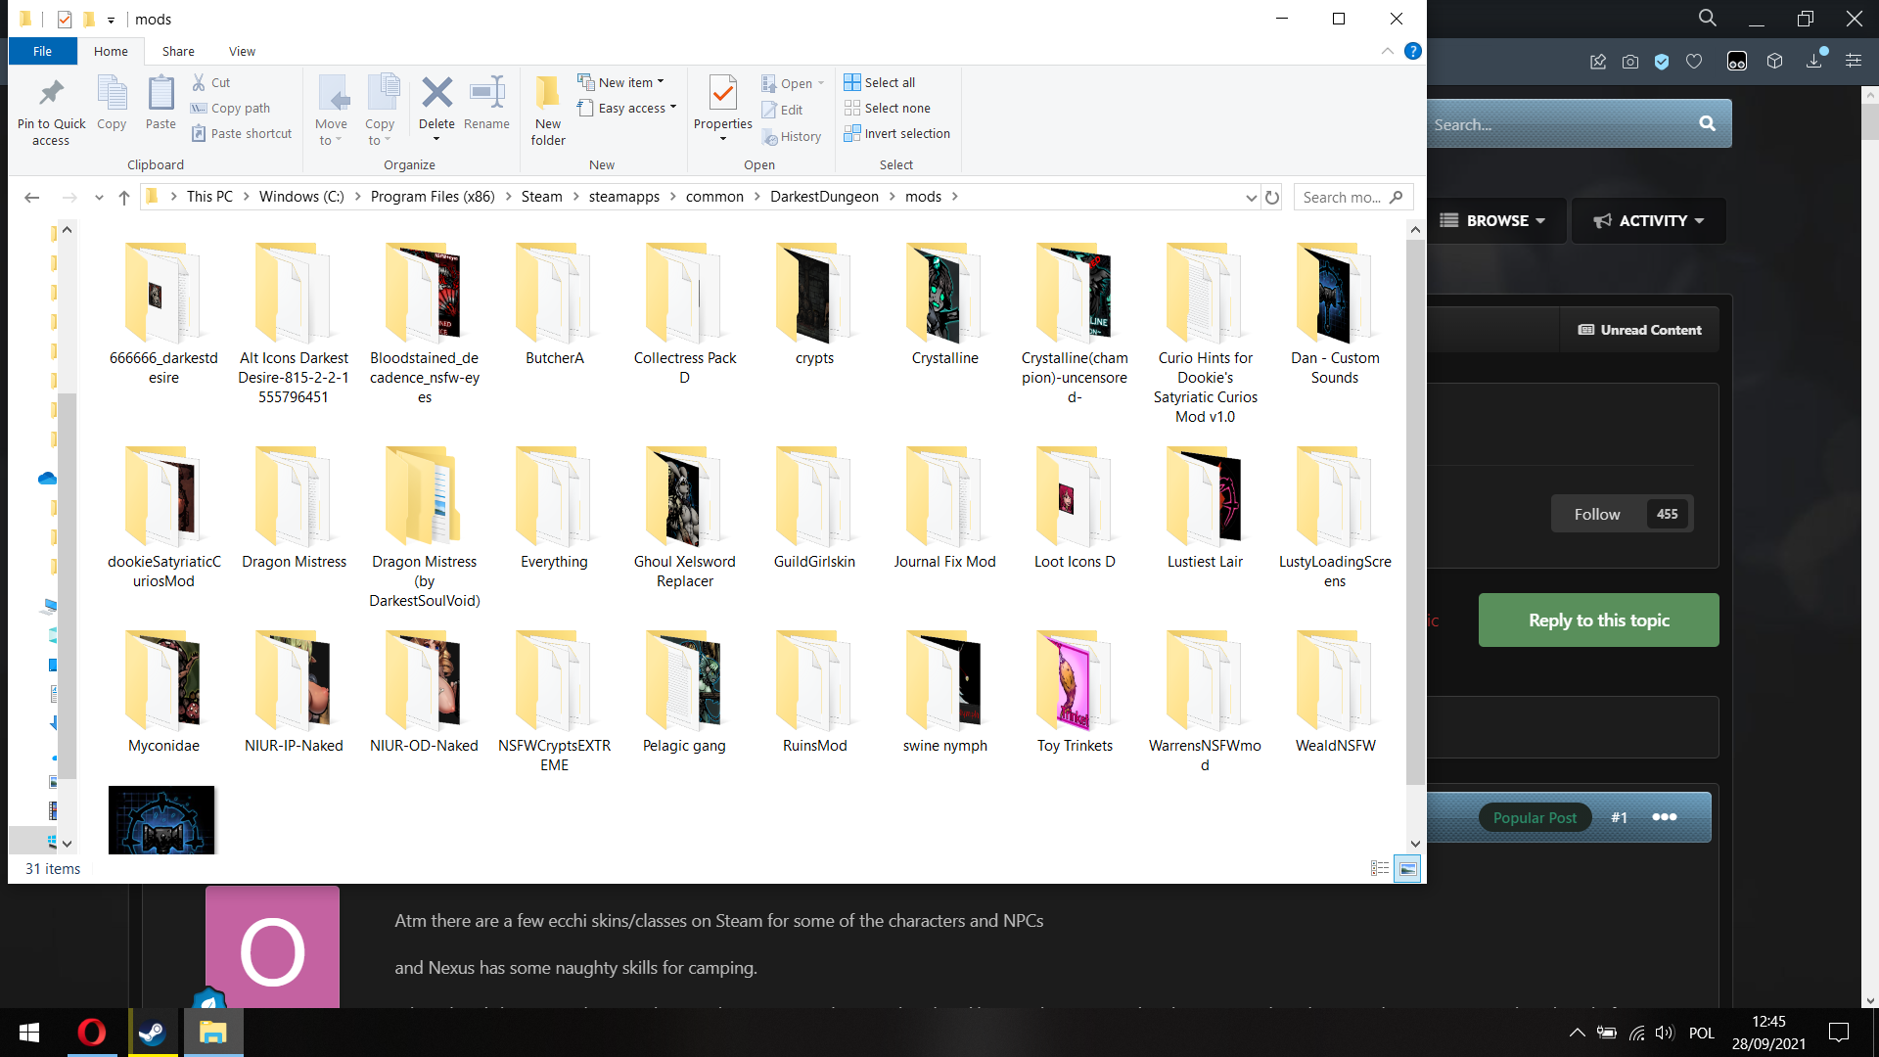Open the Easy access dropdown
The width and height of the screenshot is (1879, 1057).
627,109
